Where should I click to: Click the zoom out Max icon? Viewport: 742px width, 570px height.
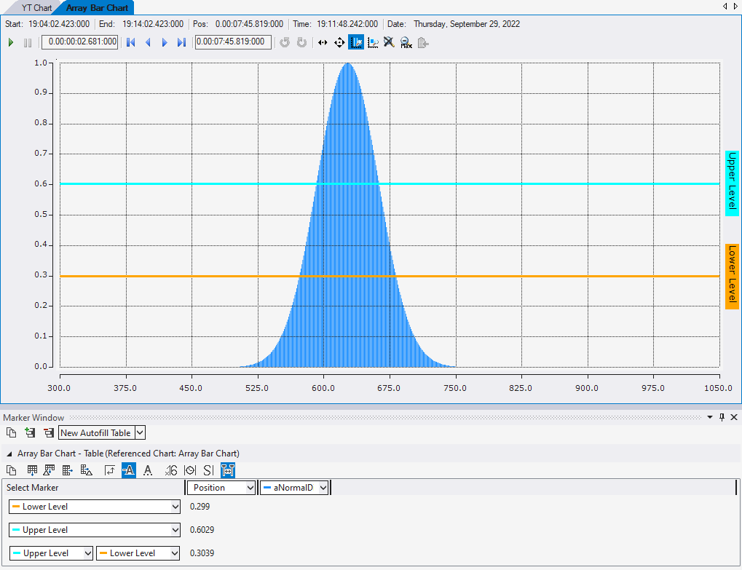[406, 42]
